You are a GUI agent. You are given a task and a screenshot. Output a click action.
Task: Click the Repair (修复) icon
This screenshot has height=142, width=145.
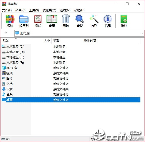tap(124, 19)
